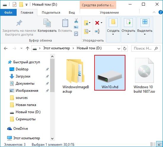The image size is (163, 147).
Task: Open the Move to dropdown arrow
Action: [90, 23]
